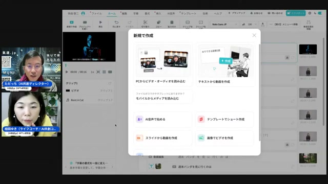This screenshot has width=328, height=184.
Task: Click the caption display icon under preview
Action: (110, 72)
